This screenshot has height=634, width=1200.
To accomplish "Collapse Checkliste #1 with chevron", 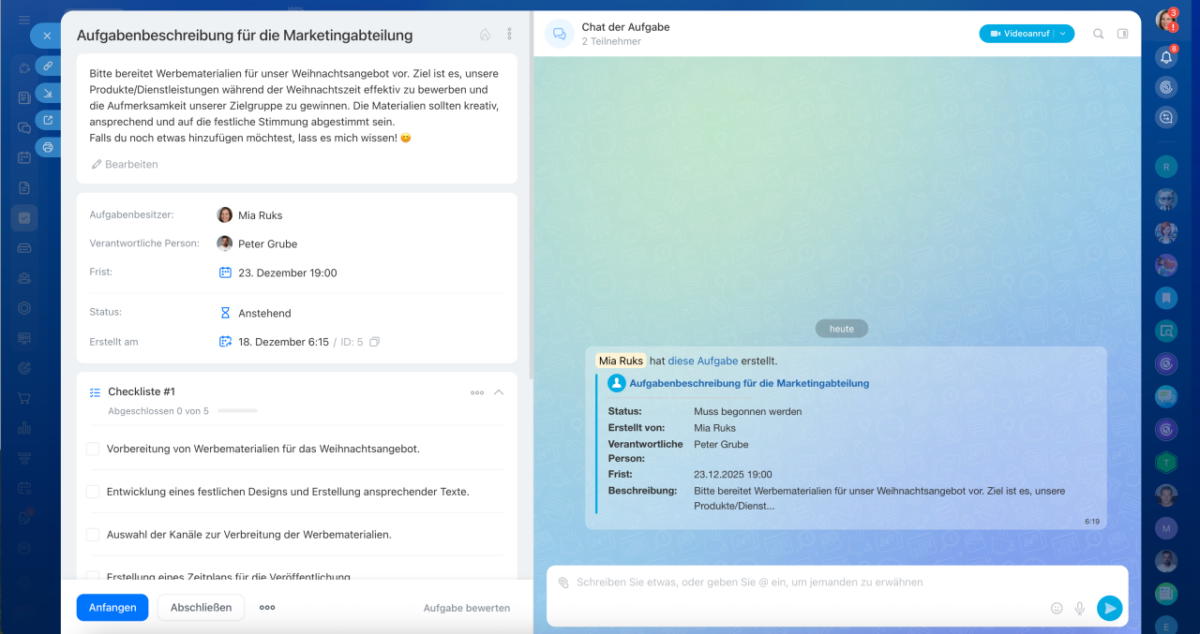I will [499, 392].
